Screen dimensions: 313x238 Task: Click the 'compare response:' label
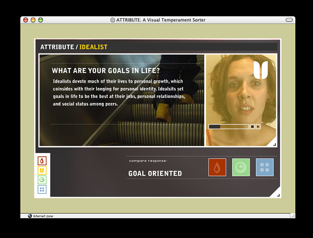[x=148, y=161]
